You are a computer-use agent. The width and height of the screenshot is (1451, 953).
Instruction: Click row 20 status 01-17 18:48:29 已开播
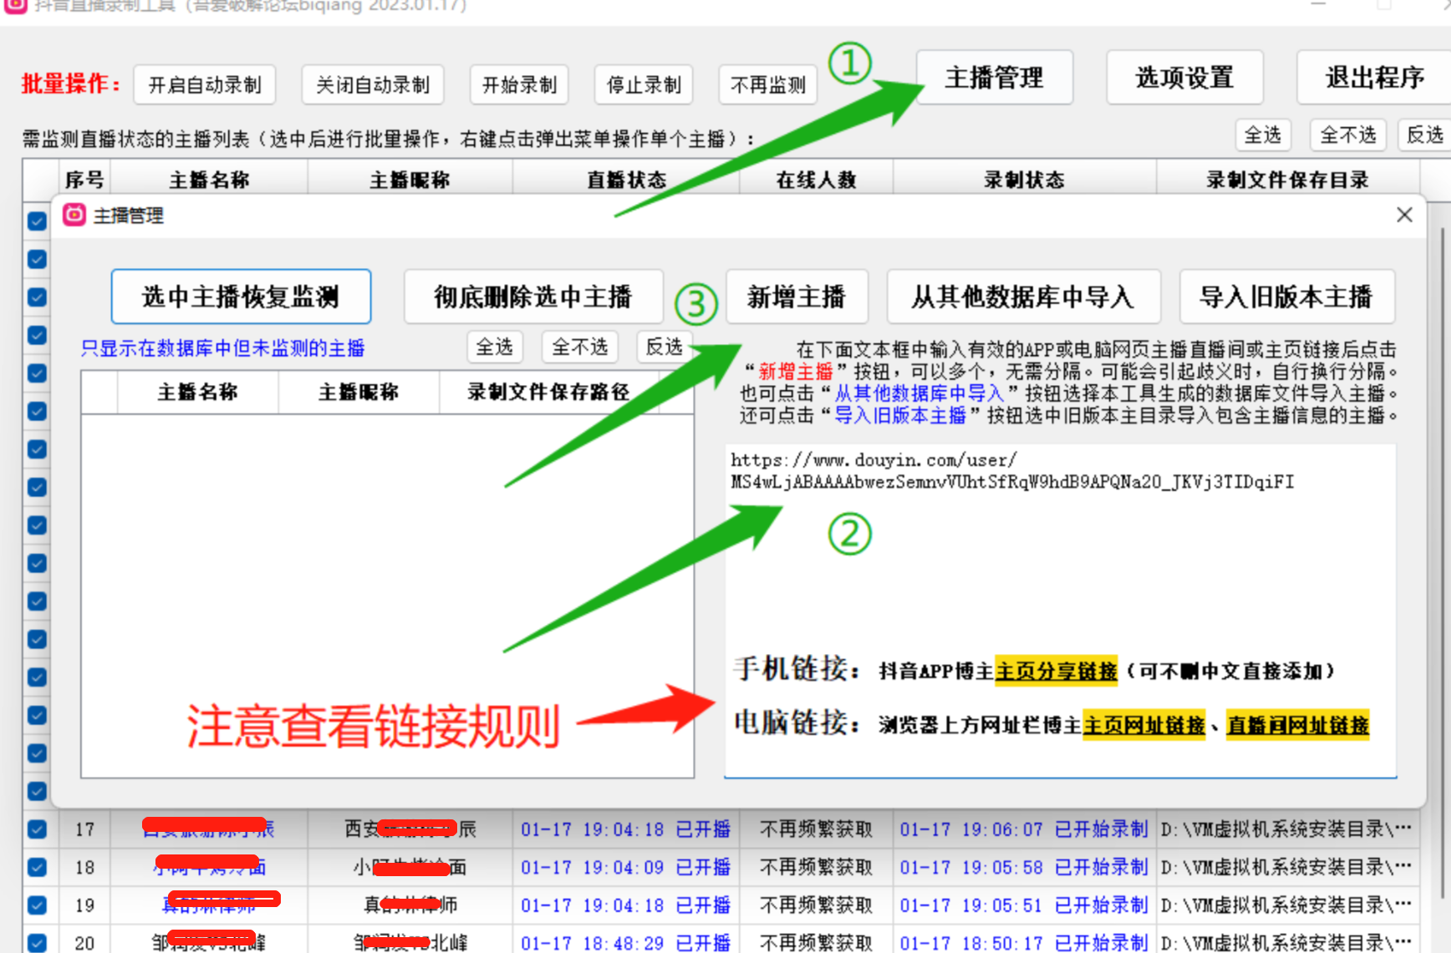[x=625, y=943]
